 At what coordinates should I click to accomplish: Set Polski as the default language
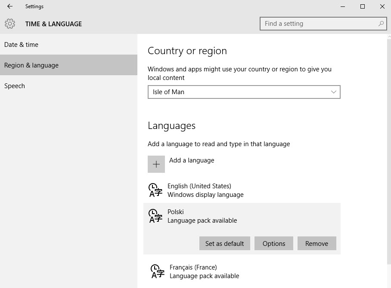[224, 243]
